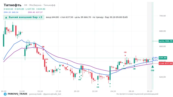This screenshot has width=173, height=97.
Task: Click the 28.10 date axis label
Action: (x=131, y=91)
